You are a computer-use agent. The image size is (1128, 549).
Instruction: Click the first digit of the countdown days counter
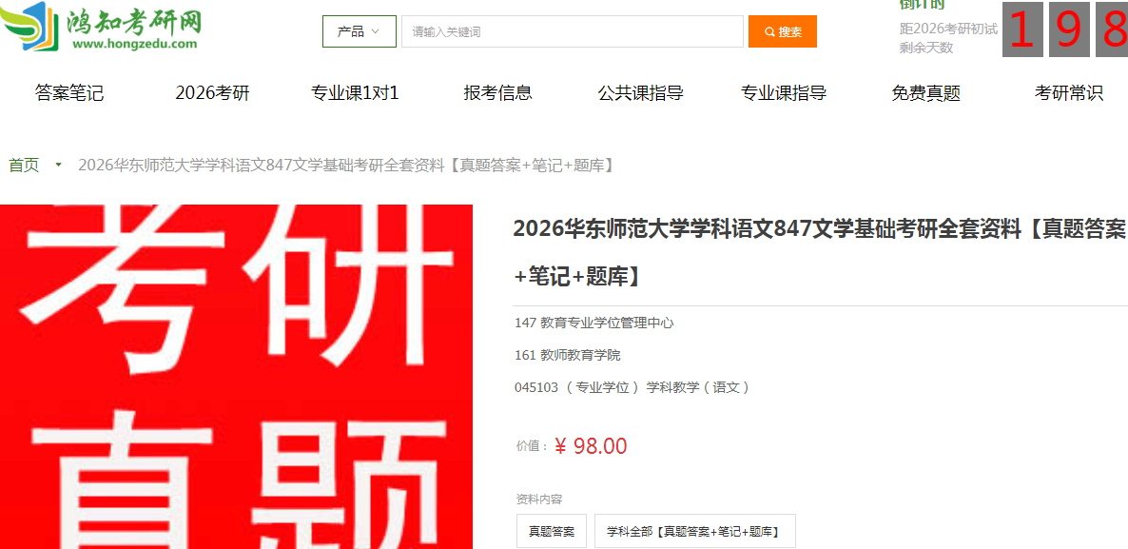pos(1022,30)
